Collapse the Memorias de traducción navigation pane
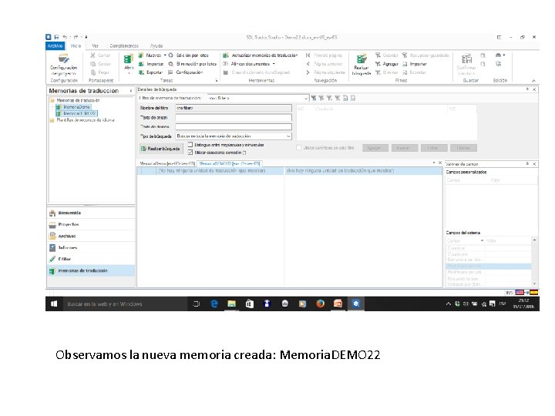 (131, 91)
